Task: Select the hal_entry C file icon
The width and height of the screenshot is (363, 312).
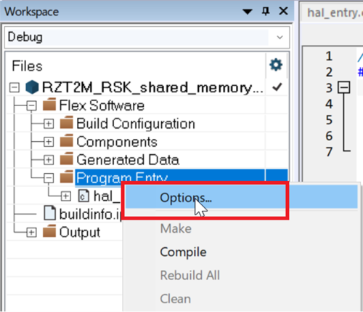Action: click(x=83, y=196)
